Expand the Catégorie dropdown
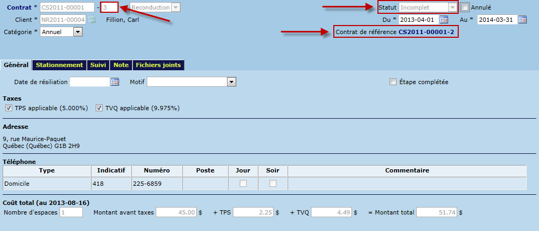 (x=78, y=32)
